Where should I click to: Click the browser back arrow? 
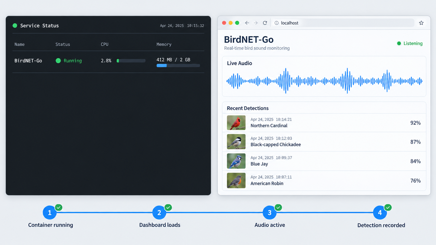[247, 23]
